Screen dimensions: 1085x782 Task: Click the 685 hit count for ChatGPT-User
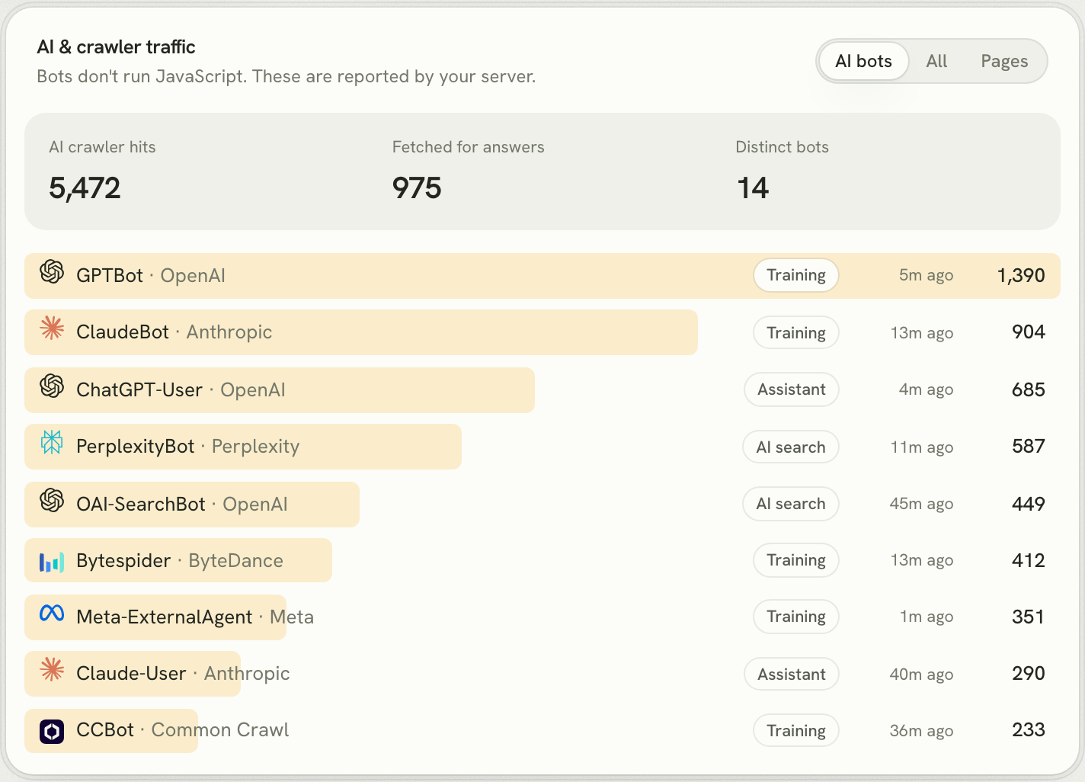pos(1029,389)
